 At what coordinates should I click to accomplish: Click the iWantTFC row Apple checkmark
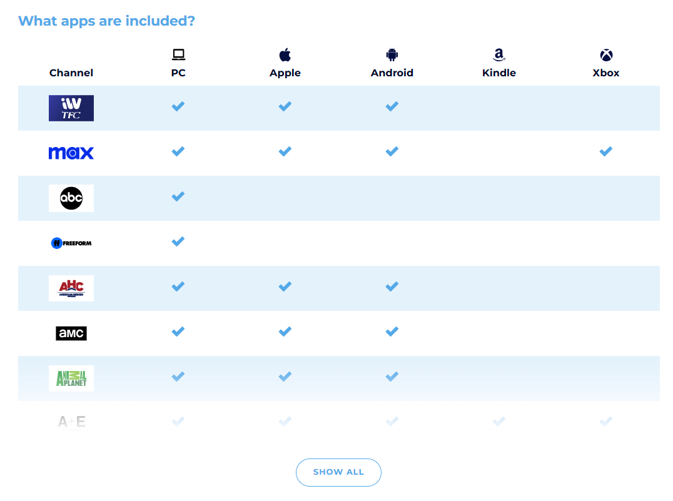(285, 106)
